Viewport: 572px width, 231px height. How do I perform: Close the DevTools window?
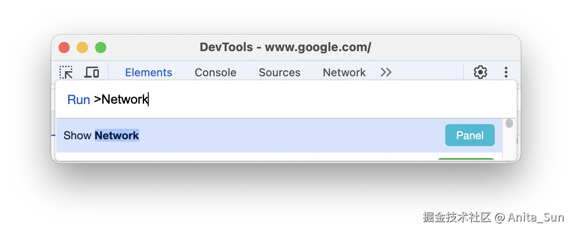click(64, 47)
